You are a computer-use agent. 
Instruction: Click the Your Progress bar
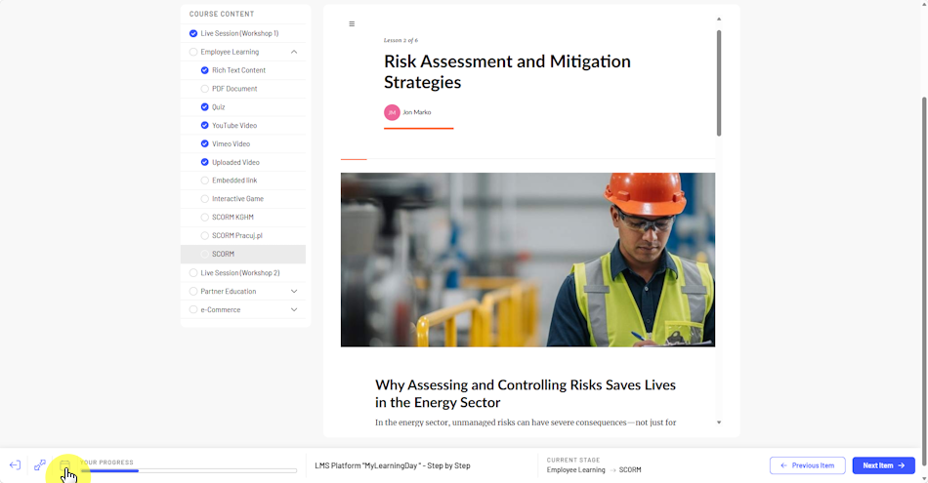click(189, 471)
